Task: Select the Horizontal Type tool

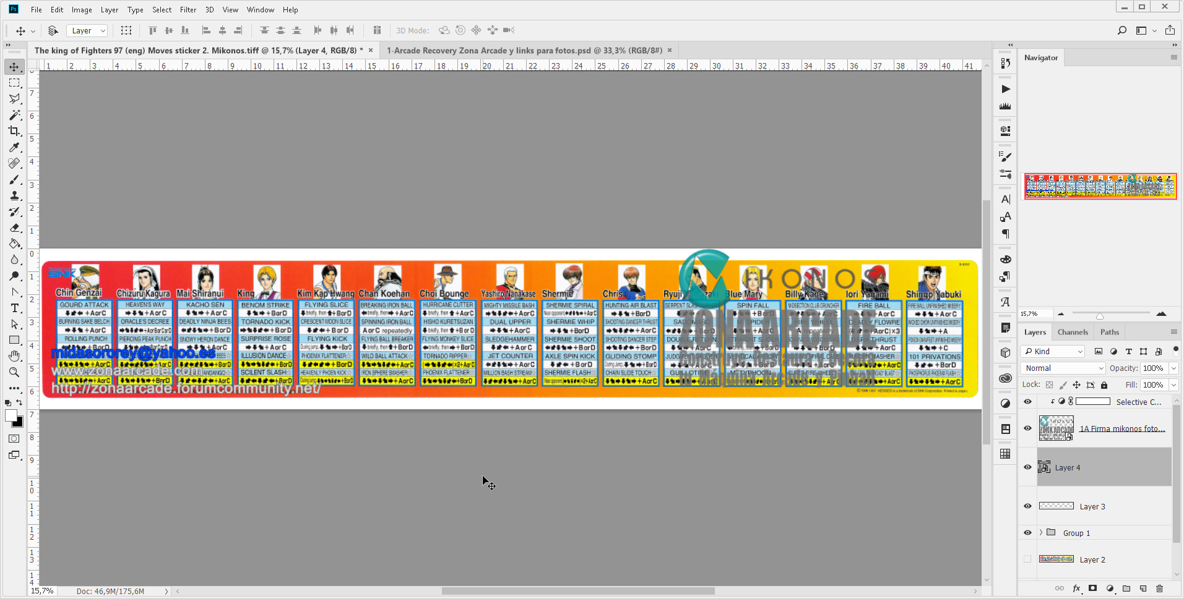Action: point(14,308)
